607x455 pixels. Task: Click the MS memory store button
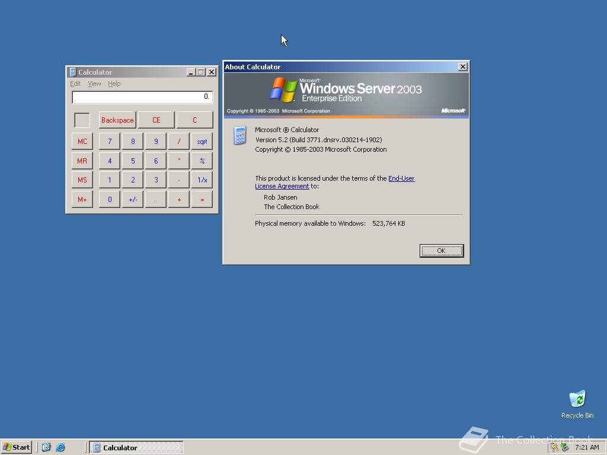pyautogui.click(x=82, y=180)
